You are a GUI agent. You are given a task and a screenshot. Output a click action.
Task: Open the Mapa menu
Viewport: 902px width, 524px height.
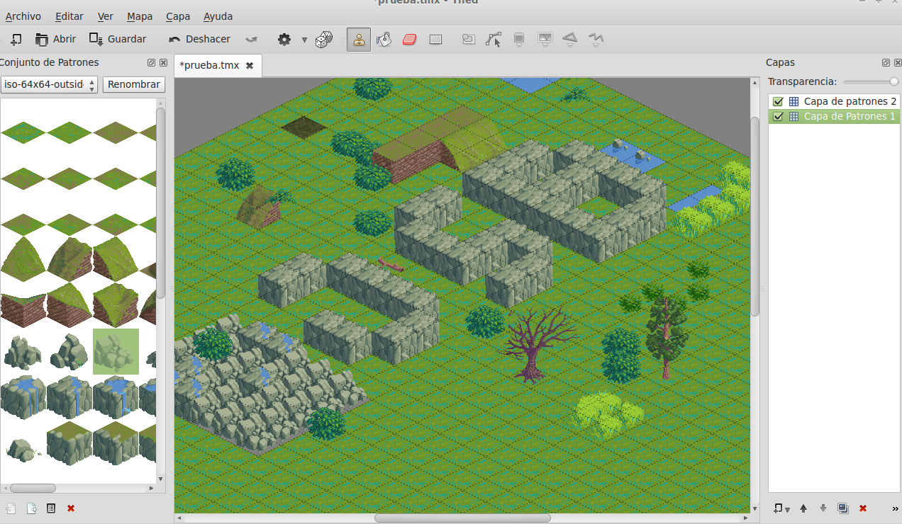[x=140, y=16]
